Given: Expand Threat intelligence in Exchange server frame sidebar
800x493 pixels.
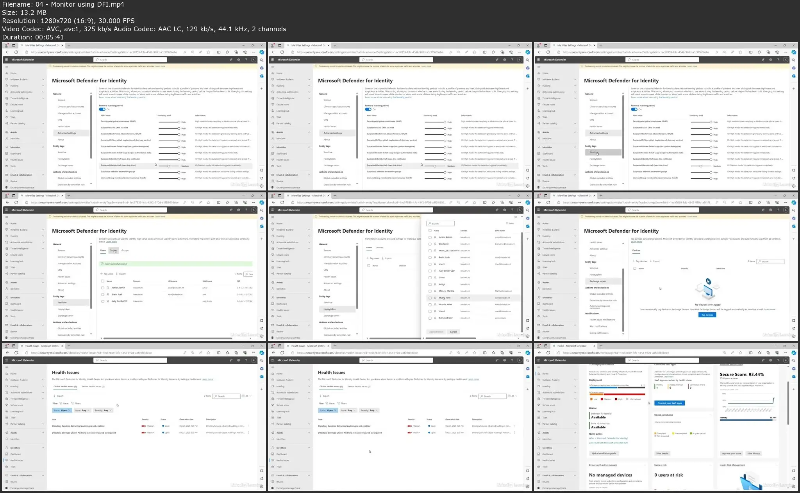Looking at the screenshot, I should pyautogui.click(x=575, y=249).
